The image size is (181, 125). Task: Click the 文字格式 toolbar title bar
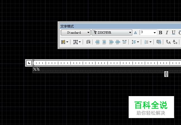(x=120, y=26)
